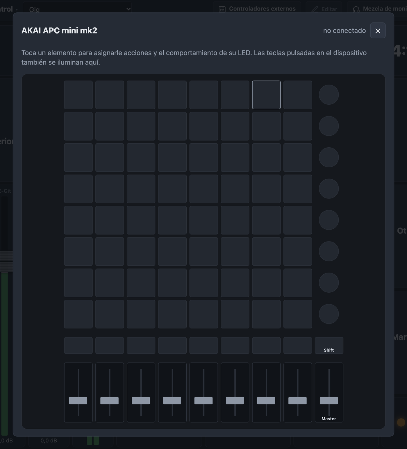The width and height of the screenshot is (407, 449).
Task: Close the AKAI APC mini mk2 dialog
Action: [378, 31]
